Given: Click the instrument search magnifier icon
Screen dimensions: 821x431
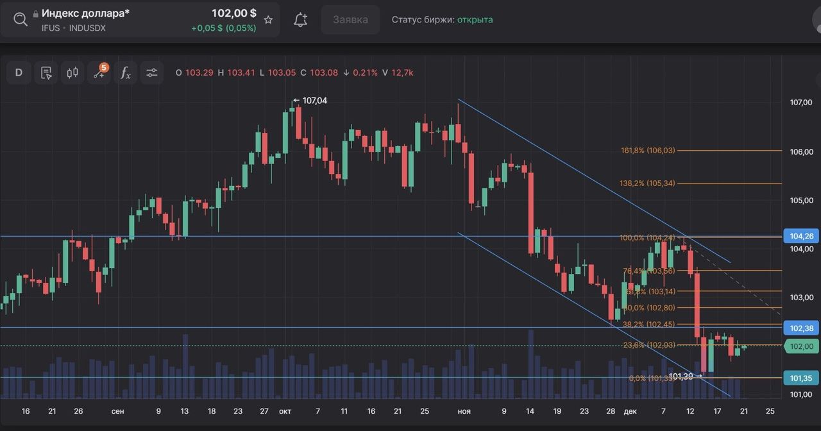Looking at the screenshot, I should coord(21,19).
